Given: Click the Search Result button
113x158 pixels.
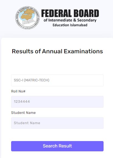Looking at the screenshot, I should click(57, 146).
